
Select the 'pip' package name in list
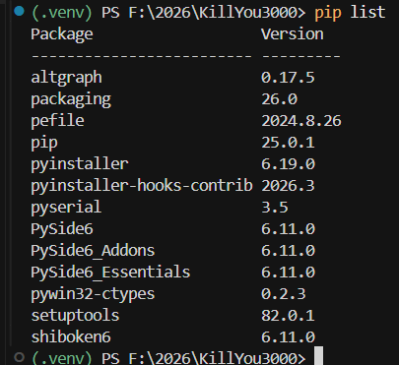pos(44,143)
